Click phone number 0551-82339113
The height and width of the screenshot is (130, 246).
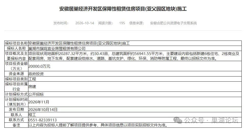(x=43, y=120)
